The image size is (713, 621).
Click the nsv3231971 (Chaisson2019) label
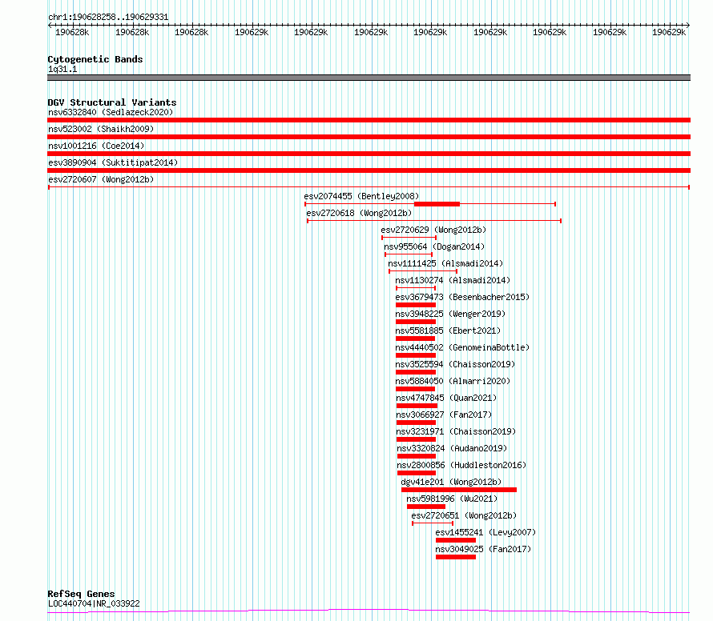(x=456, y=431)
